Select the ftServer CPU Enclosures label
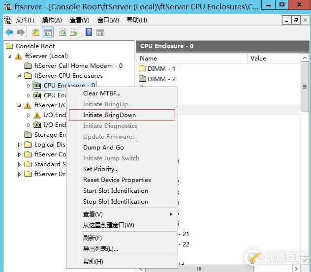 pos(68,76)
